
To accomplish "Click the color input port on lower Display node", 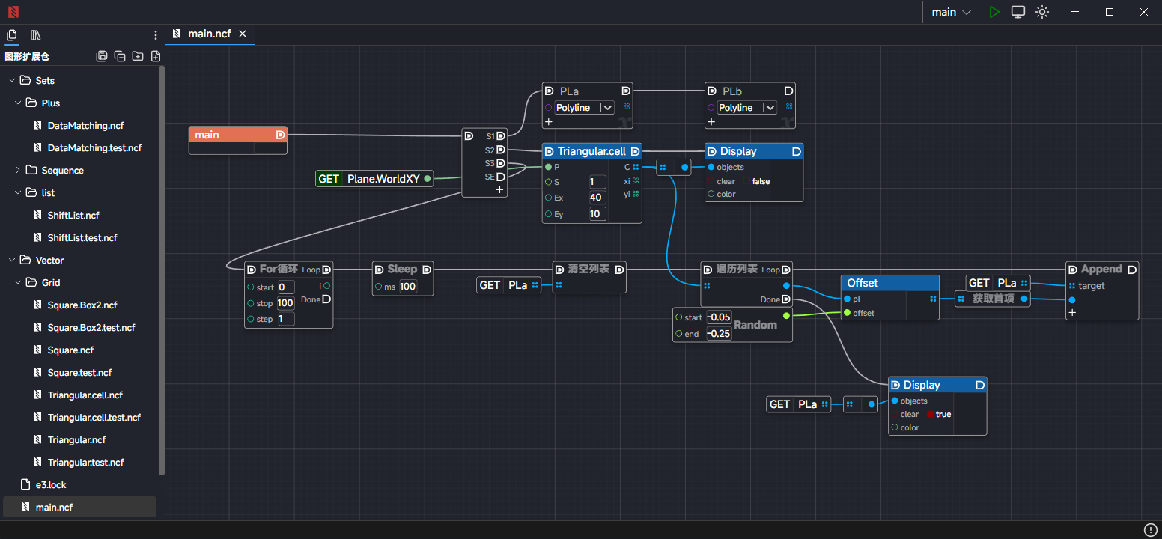I will pos(895,427).
